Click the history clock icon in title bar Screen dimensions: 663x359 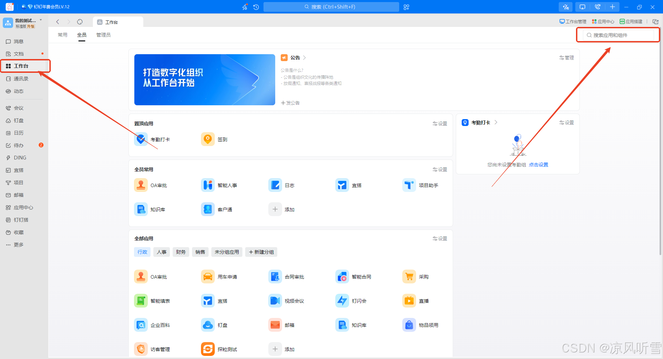[256, 7]
